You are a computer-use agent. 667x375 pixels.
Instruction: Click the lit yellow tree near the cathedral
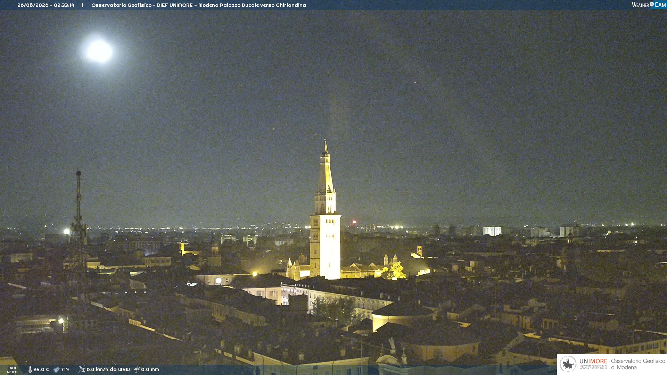pos(395,271)
